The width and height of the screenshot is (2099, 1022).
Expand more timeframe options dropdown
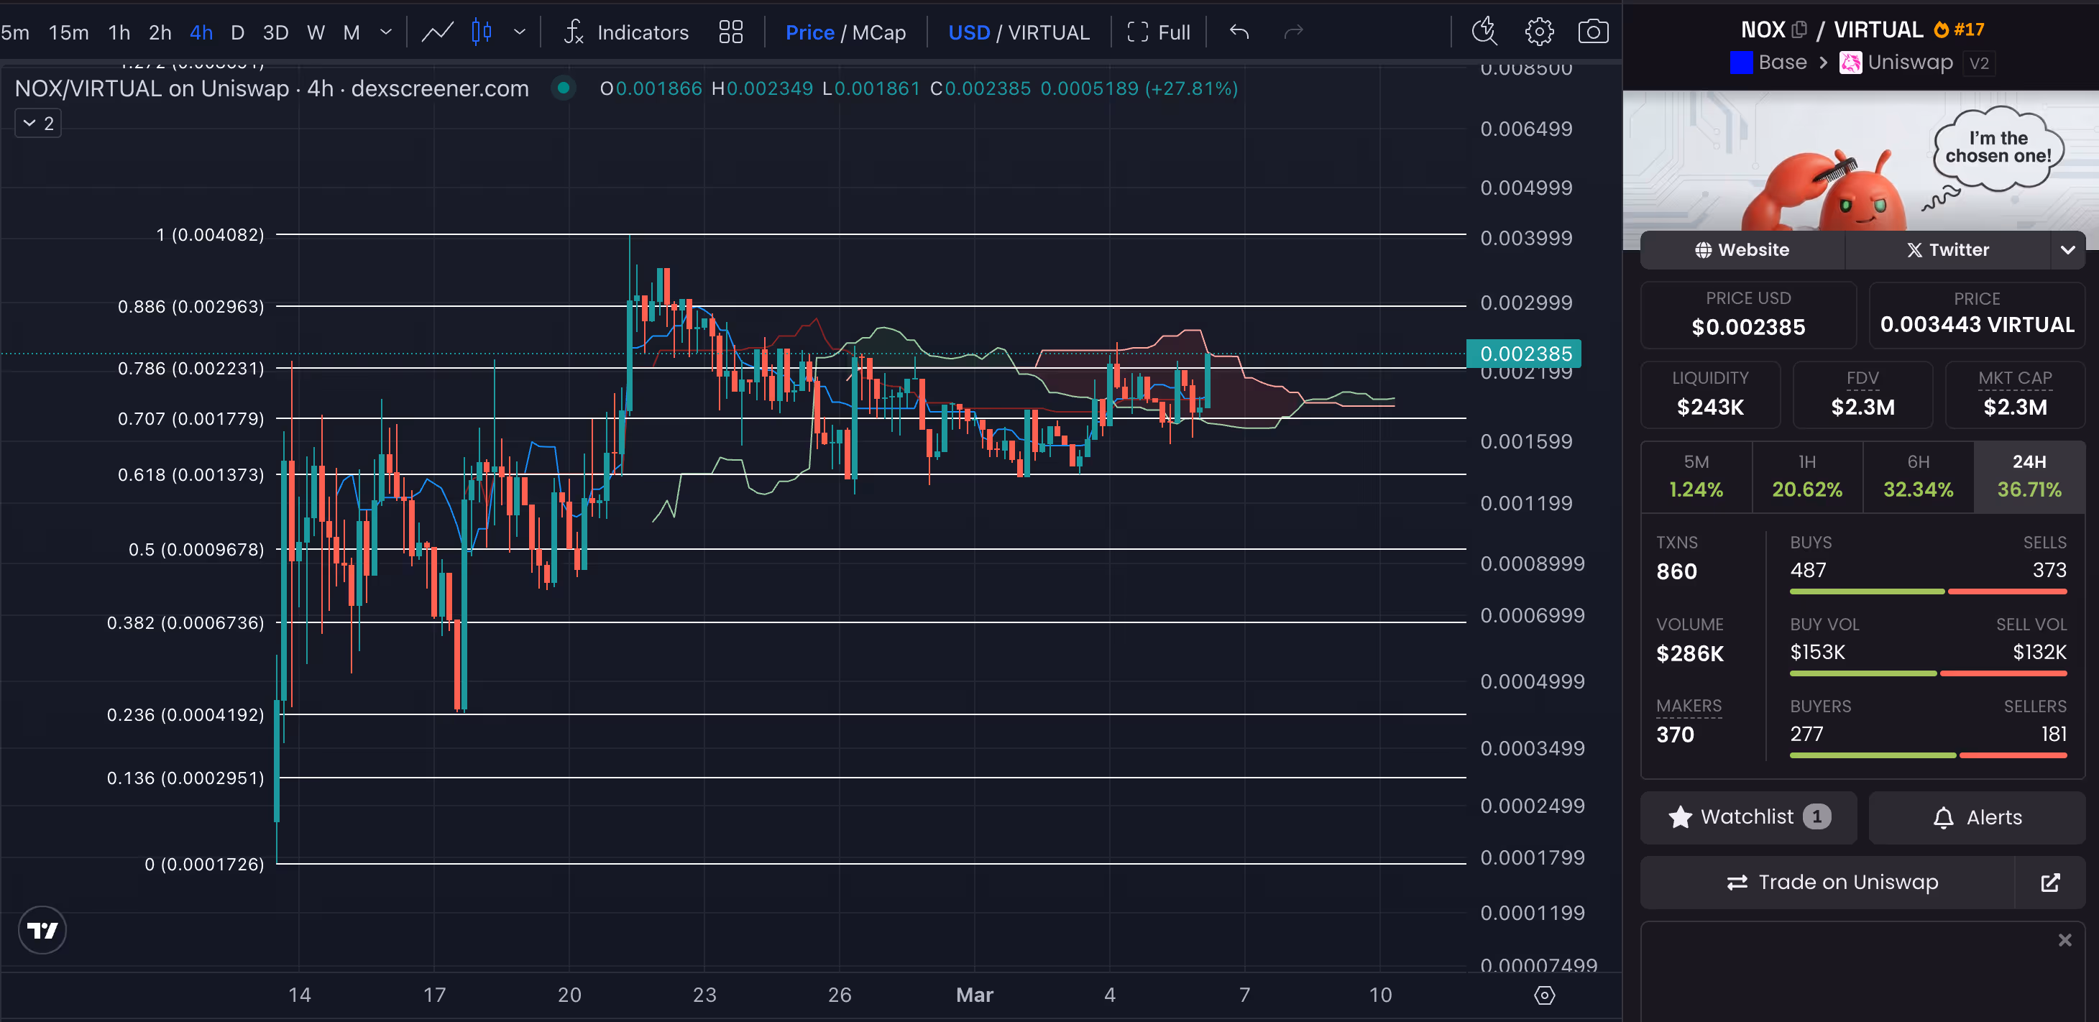click(x=386, y=32)
